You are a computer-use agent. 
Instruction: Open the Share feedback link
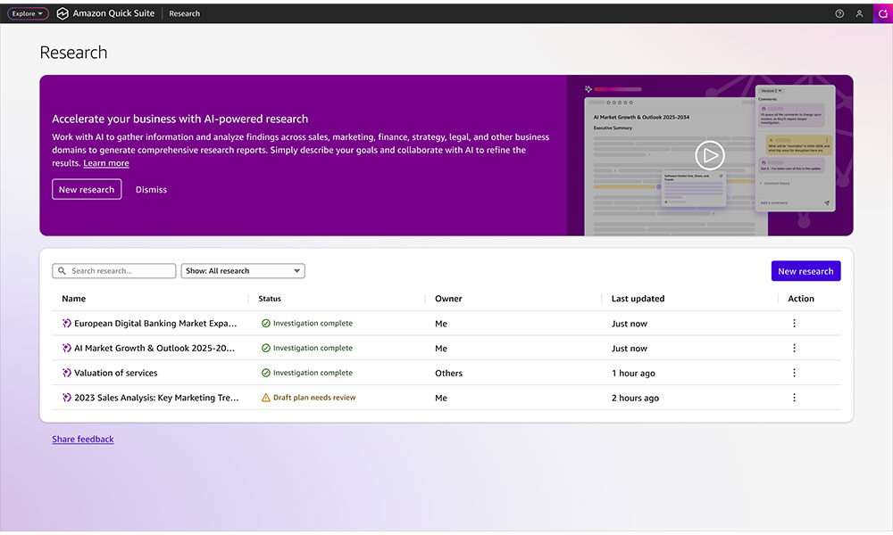click(x=83, y=439)
